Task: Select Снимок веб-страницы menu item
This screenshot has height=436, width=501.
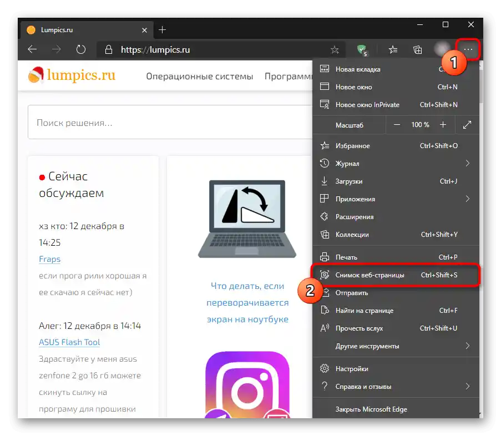Action: [x=396, y=275]
